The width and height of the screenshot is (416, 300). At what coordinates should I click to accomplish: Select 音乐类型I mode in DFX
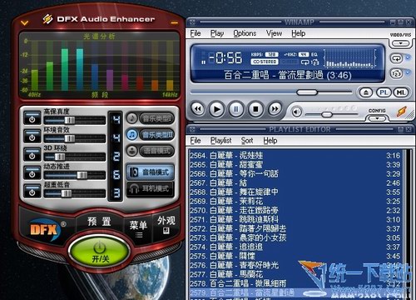pyautogui.click(x=156, y=118)
